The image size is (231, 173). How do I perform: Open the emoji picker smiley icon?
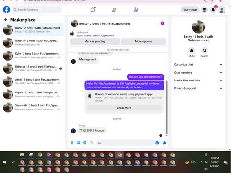click(157, 143)
